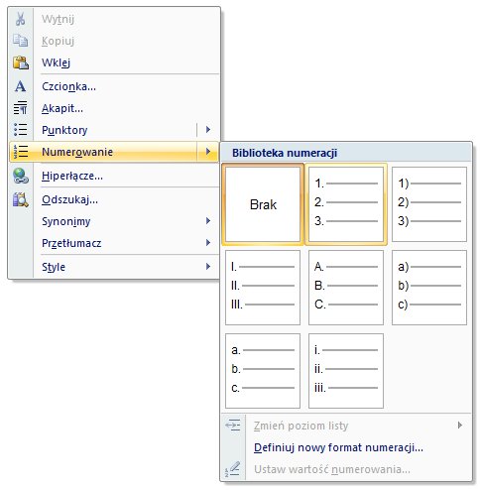This screenshot has height=490, width=480.
Task: Click the lookup research icon
Action: [x=21, y=199]
